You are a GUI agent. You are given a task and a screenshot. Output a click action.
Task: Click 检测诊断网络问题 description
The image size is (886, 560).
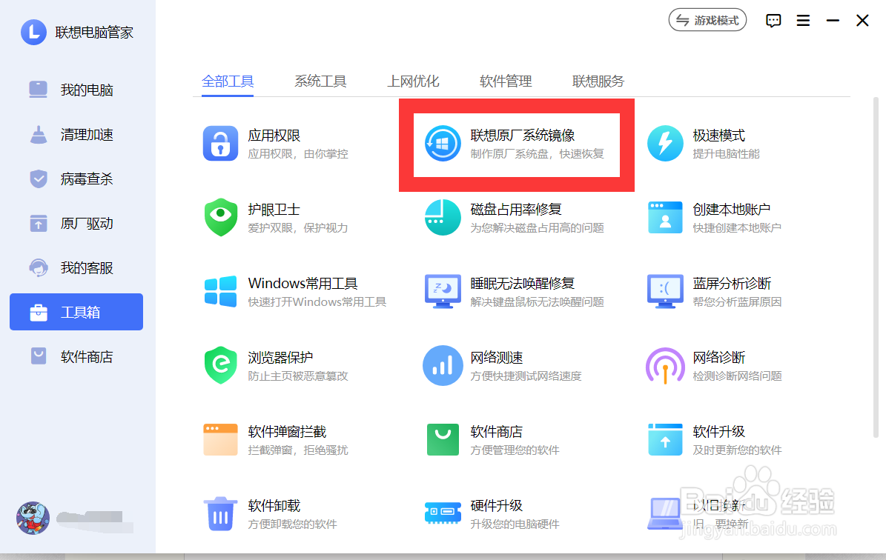[737, 376]
